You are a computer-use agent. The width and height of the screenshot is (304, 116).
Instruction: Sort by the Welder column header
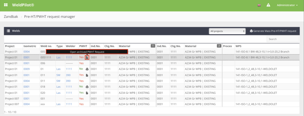coord(70,46)
